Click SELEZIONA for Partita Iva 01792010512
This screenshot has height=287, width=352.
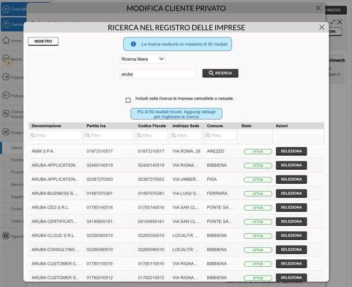click(x=291, y=278)
